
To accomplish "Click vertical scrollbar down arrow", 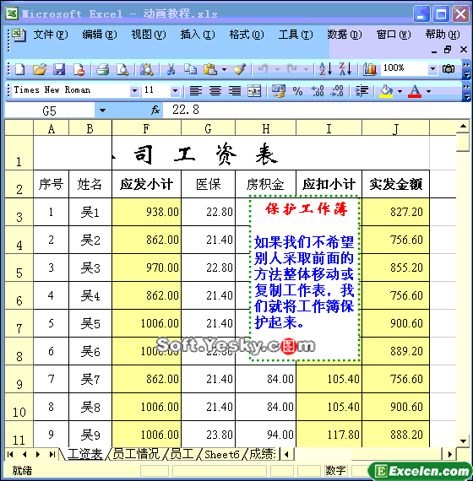I will pyautogui.click(x=464, y=440).
